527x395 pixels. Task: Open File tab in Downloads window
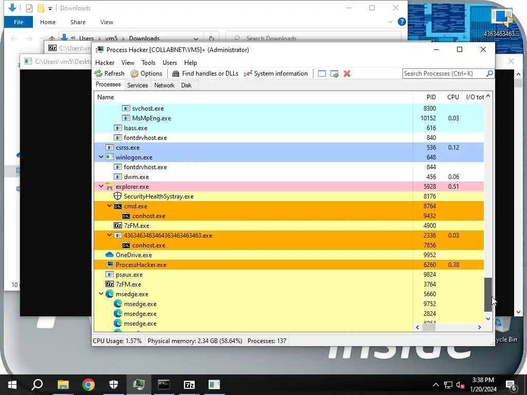coord(19,22)
